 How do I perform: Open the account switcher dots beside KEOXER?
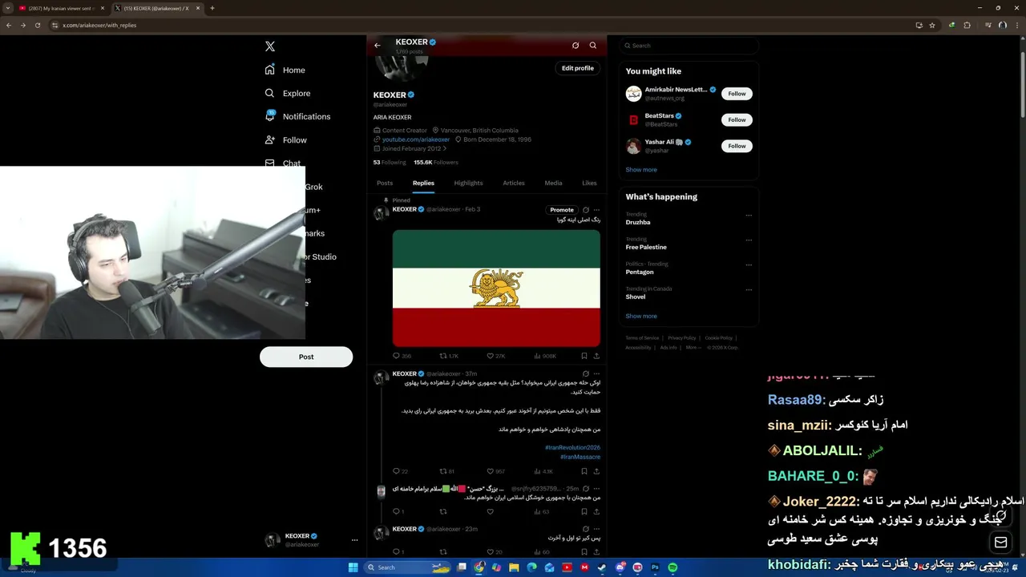click(x=354, y=540)
